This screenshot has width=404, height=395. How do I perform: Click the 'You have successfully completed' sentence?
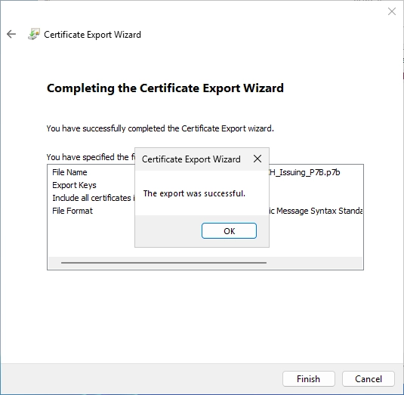160,128
